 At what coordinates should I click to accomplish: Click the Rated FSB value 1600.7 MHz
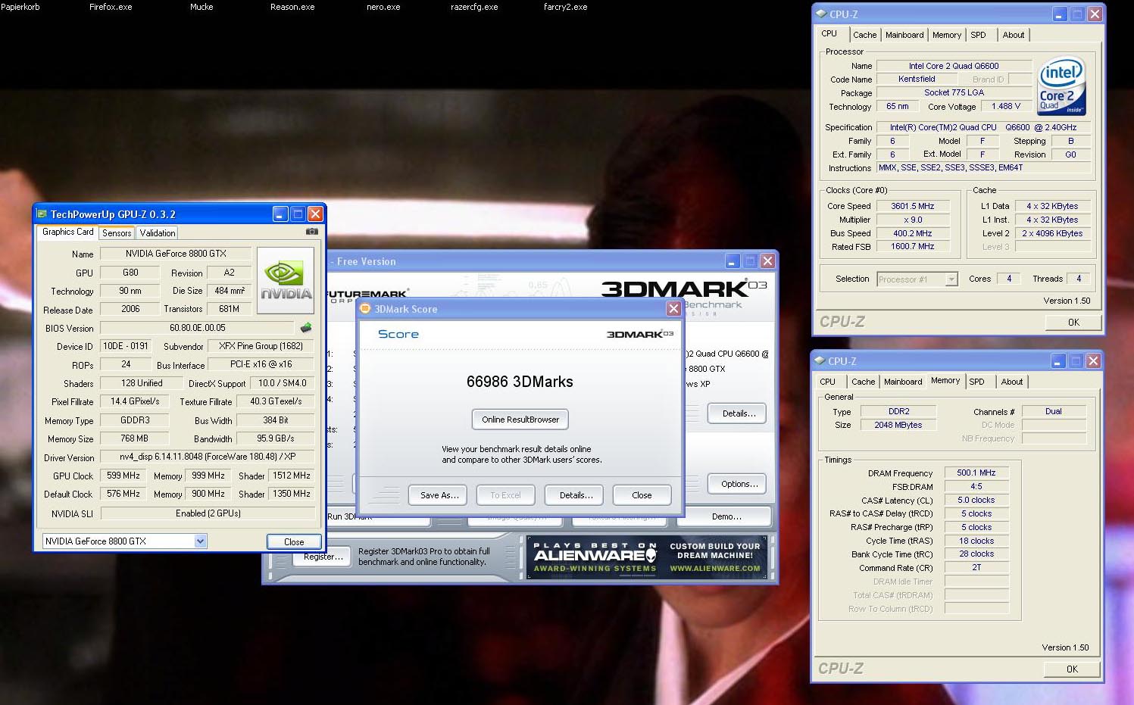click(x=912, y=247)
